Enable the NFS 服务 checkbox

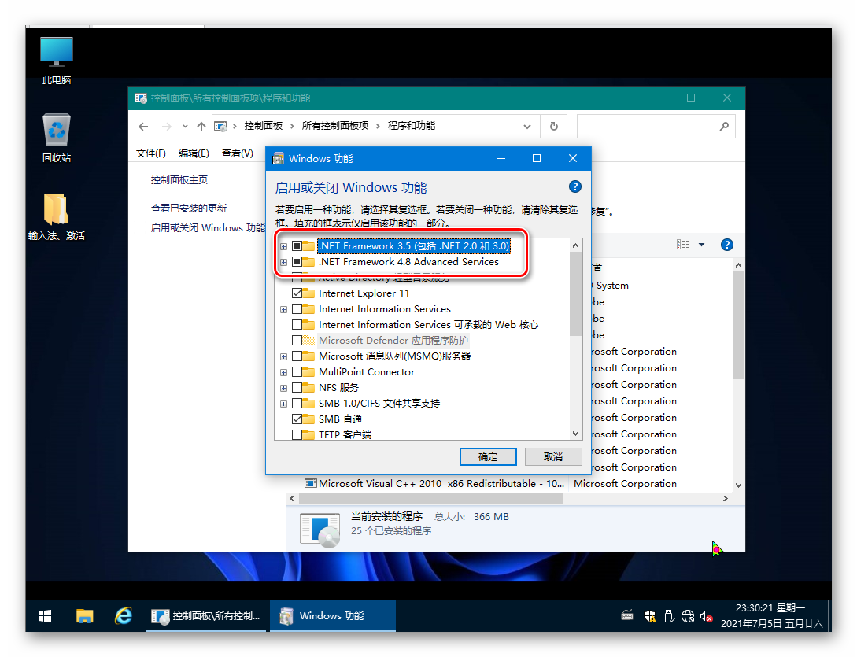[x=297, y=388]
